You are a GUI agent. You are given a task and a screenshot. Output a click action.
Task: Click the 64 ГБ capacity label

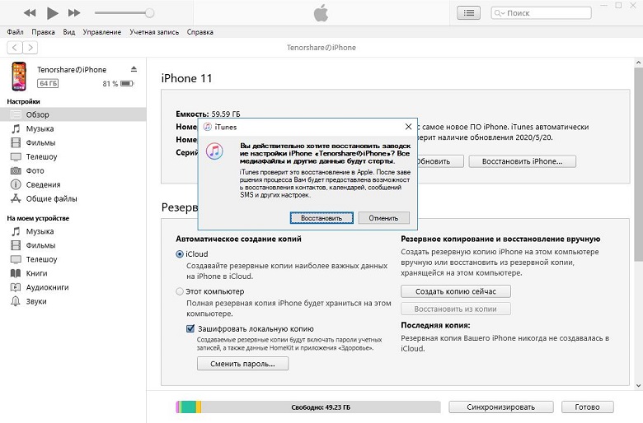click(x=48, y=84)
